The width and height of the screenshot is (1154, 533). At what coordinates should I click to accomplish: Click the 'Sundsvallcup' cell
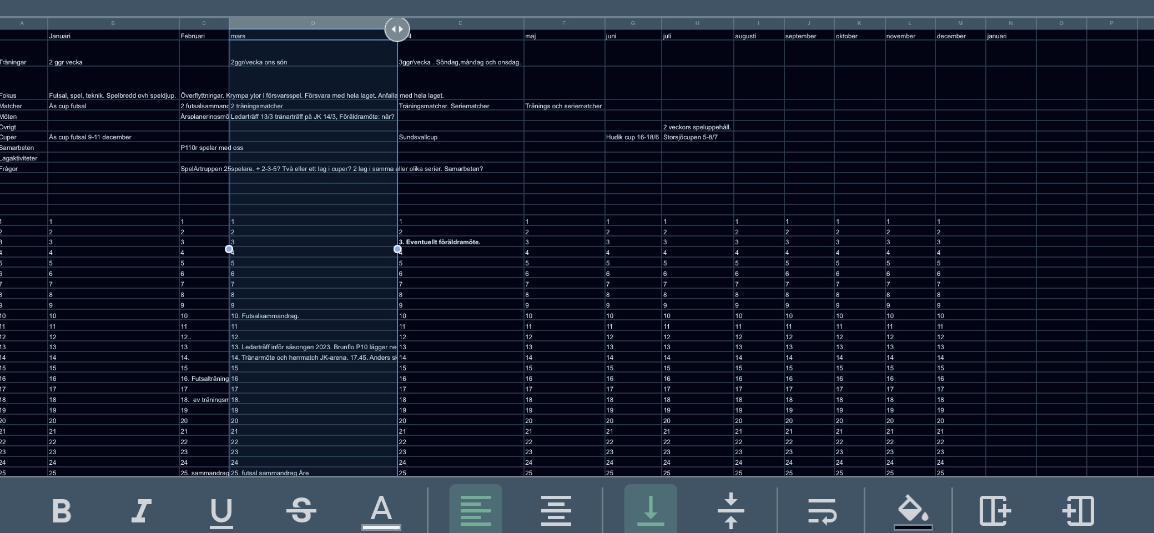[x=460, y=137]
